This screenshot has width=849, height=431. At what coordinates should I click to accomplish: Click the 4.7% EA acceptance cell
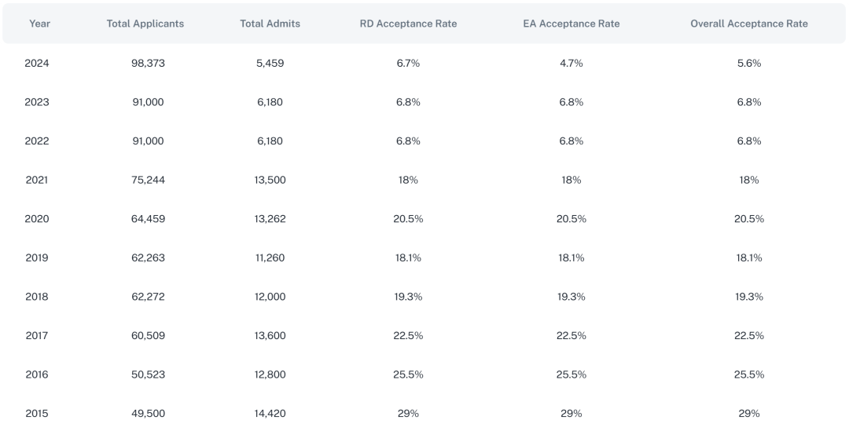(571, 63)
